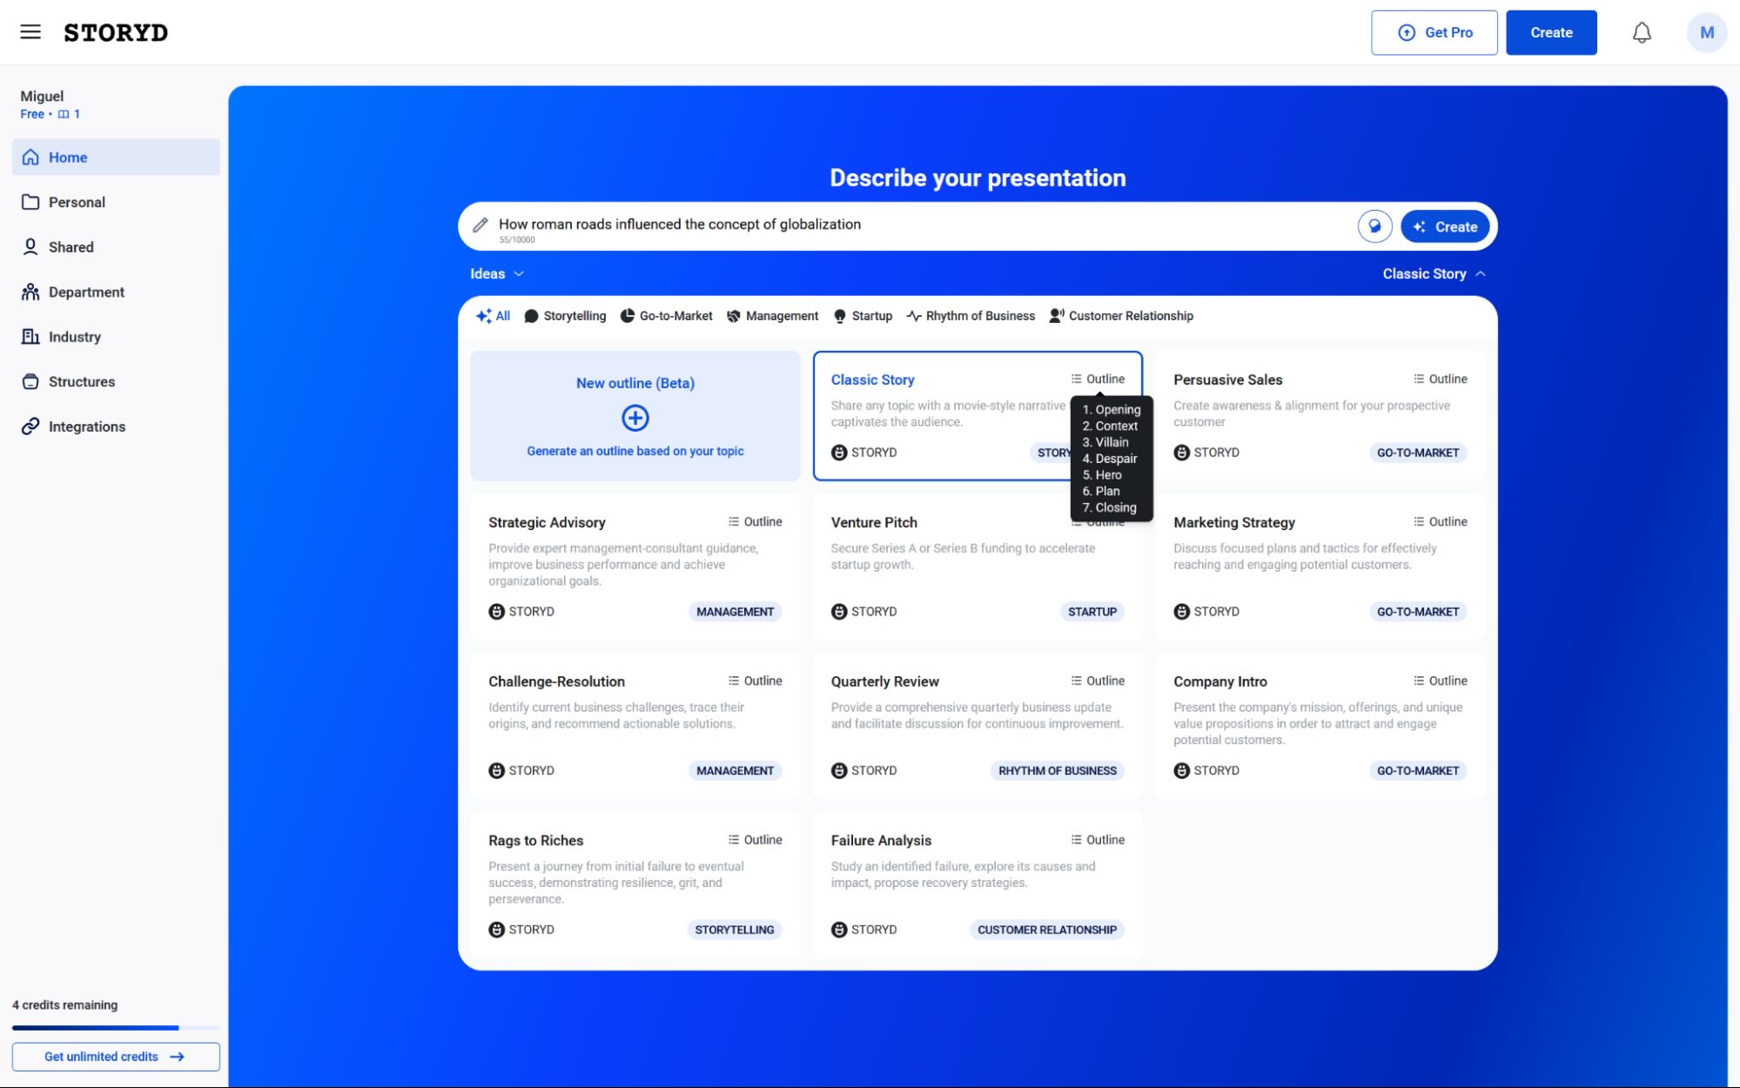Click the plus icon to generate new outline
The width and height of the screenshot is (1740, 1088).
[635, 418]
